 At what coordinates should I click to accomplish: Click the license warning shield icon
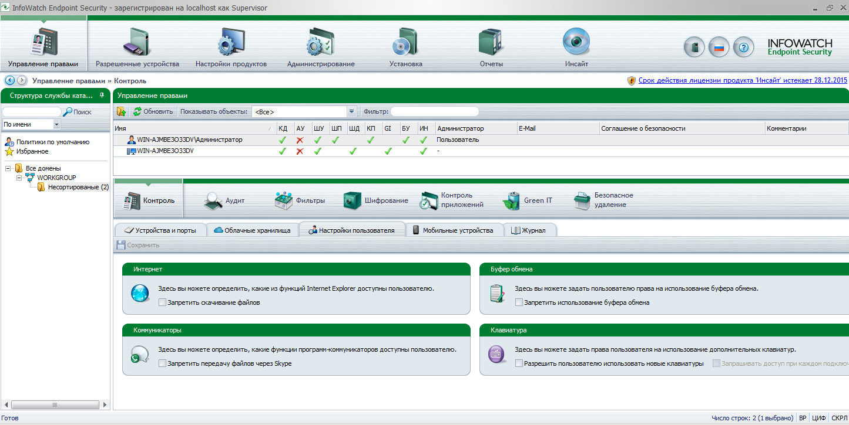tap(632, 80)
